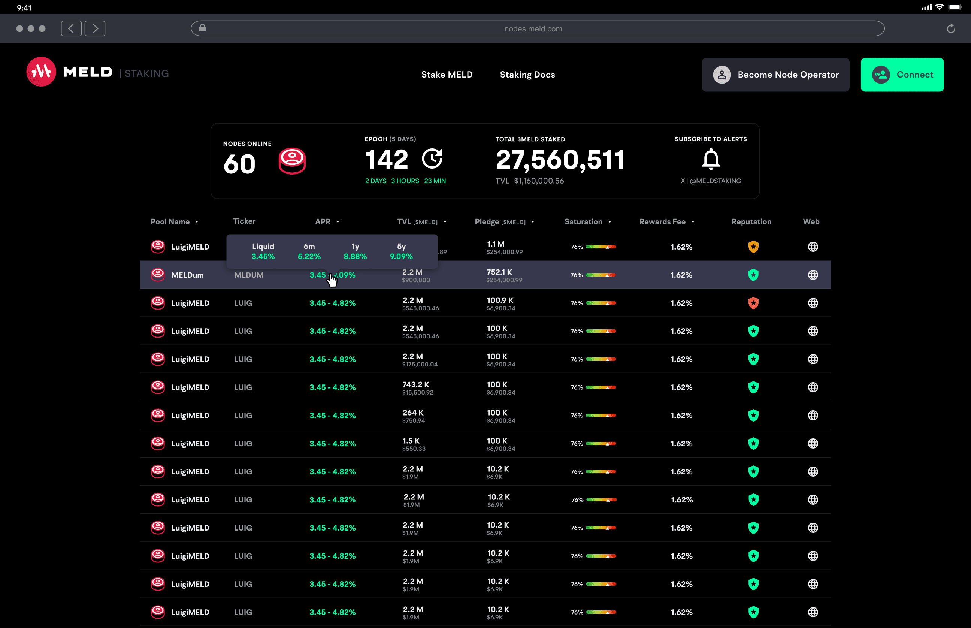Click the orange star reputation shield for LuigiMELD
Image resolution: width=971 pixels, height=628 pixels.
tap(753, 246)
